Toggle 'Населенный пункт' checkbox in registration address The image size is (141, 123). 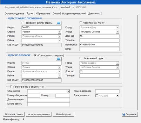(x=81, y=58)
